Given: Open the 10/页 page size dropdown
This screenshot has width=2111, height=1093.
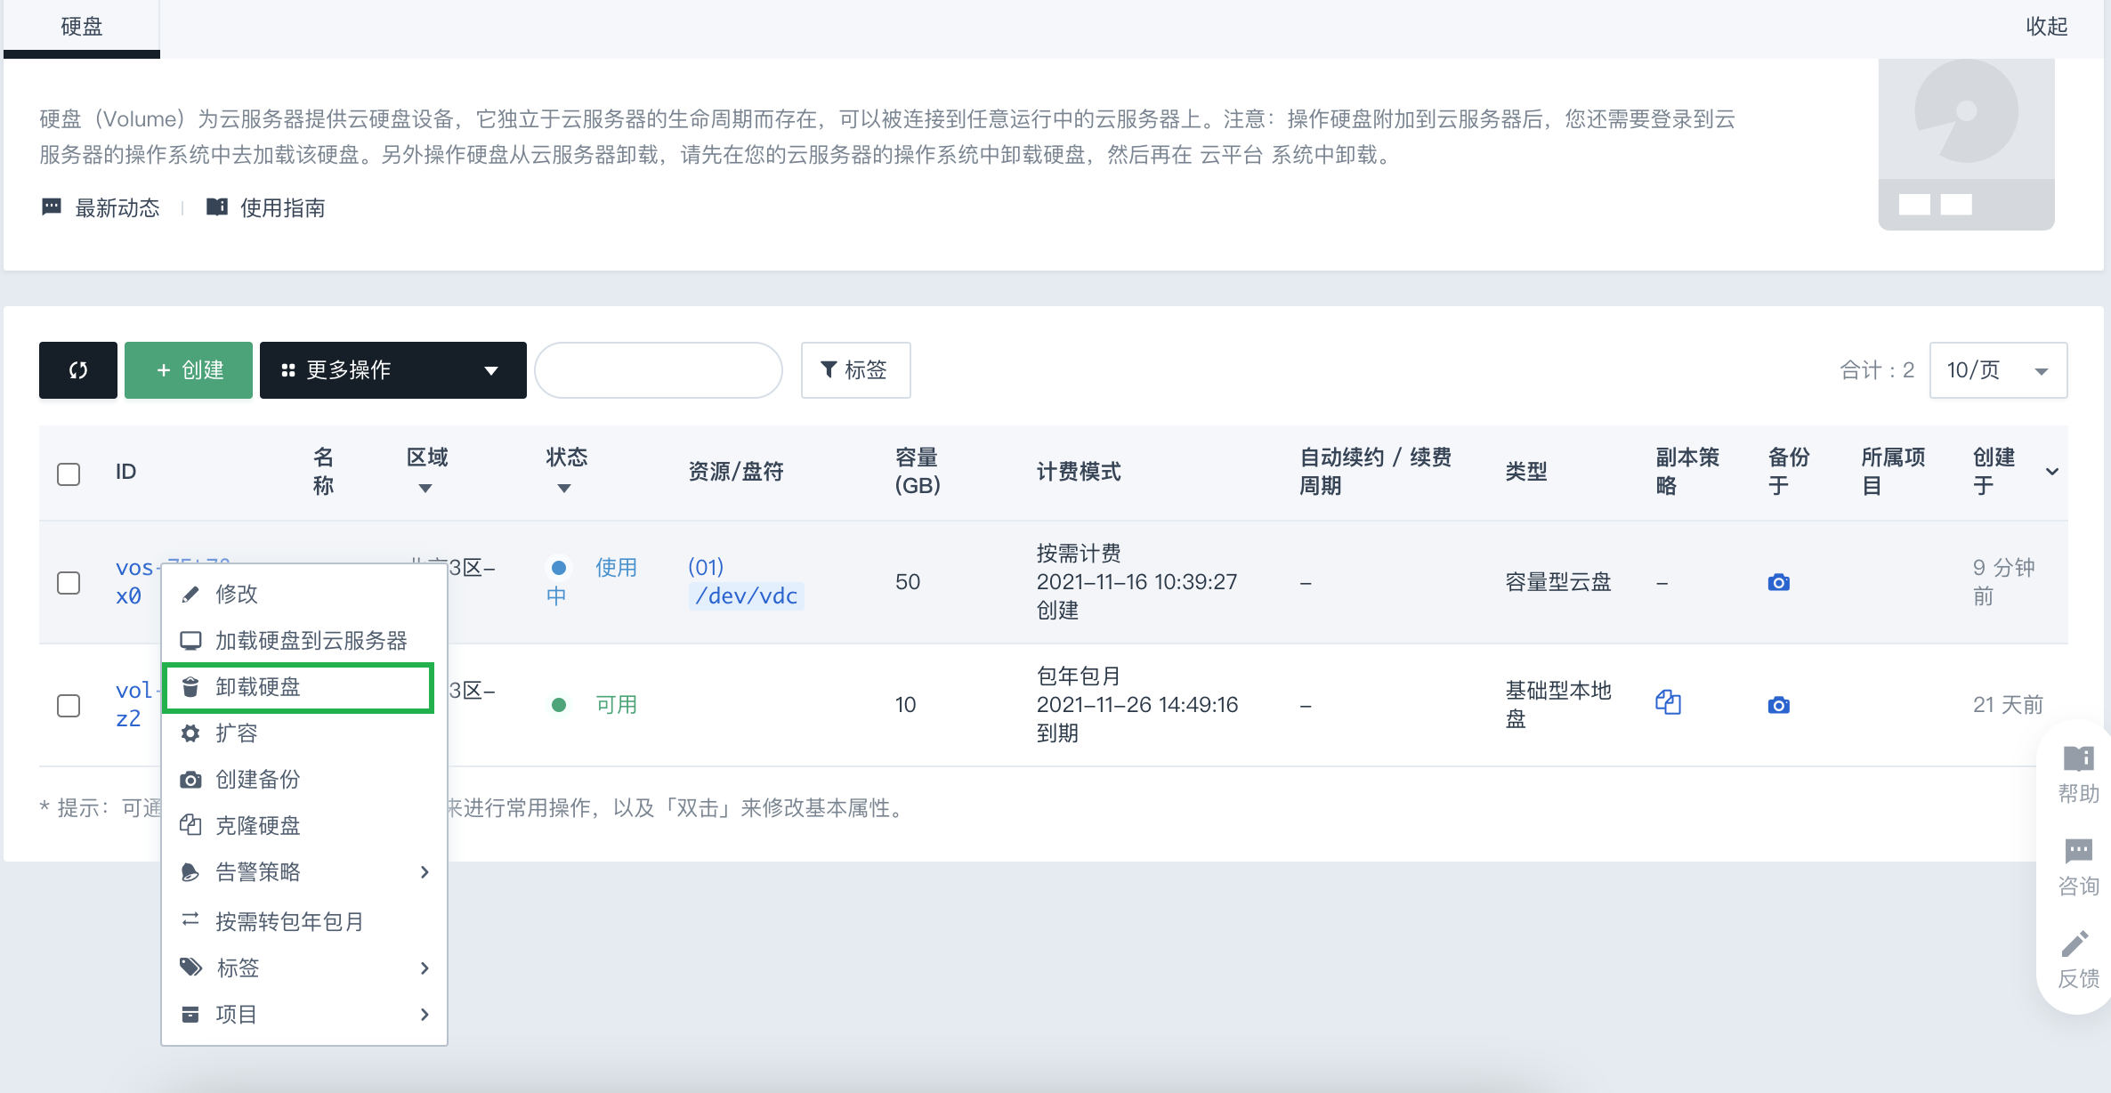Looking at the screenshot, I should tap(1997, 370).
